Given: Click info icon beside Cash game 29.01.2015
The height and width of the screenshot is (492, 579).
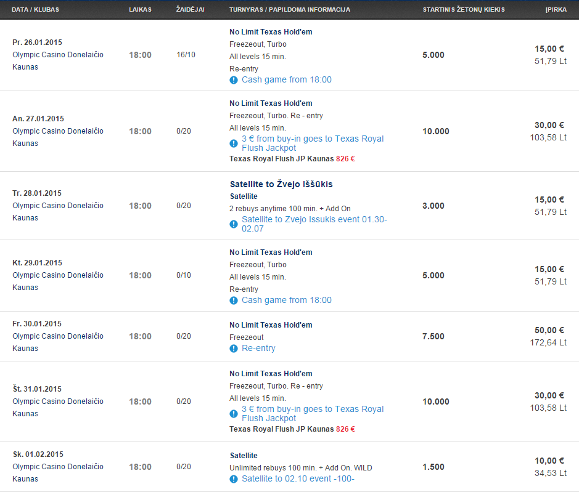Looking at the screenshot, I should [233, 300].
